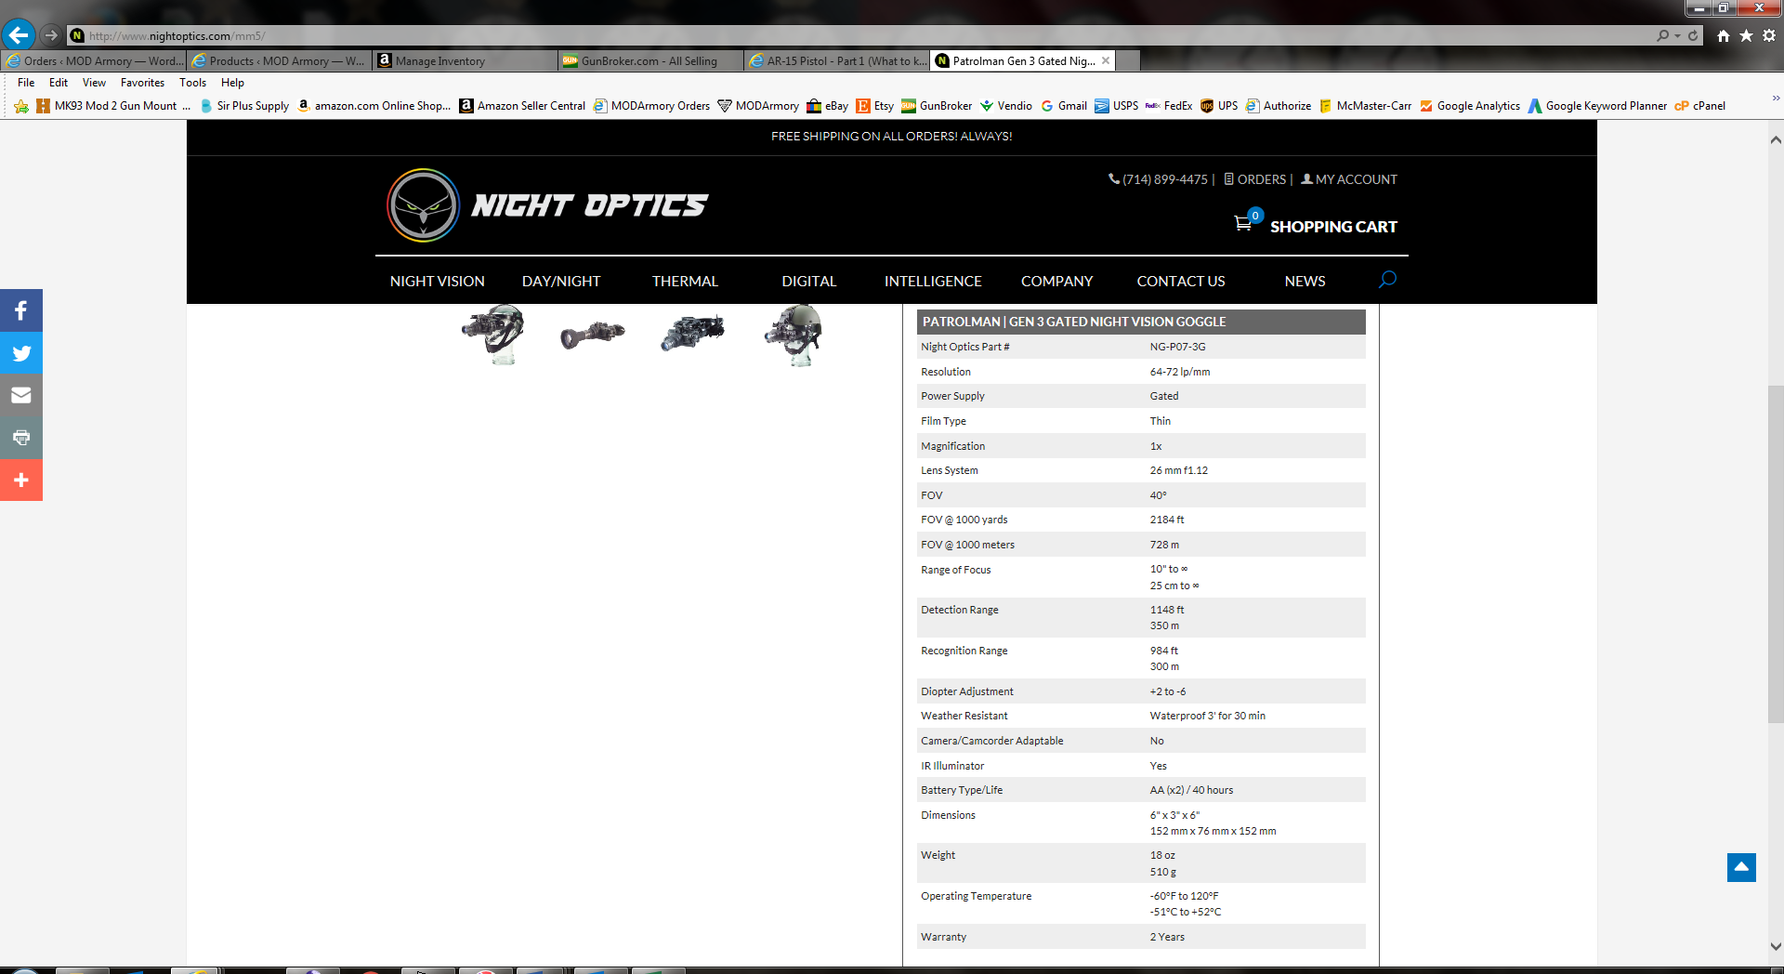Open the NEWS nav link

tap(1305, 281)
